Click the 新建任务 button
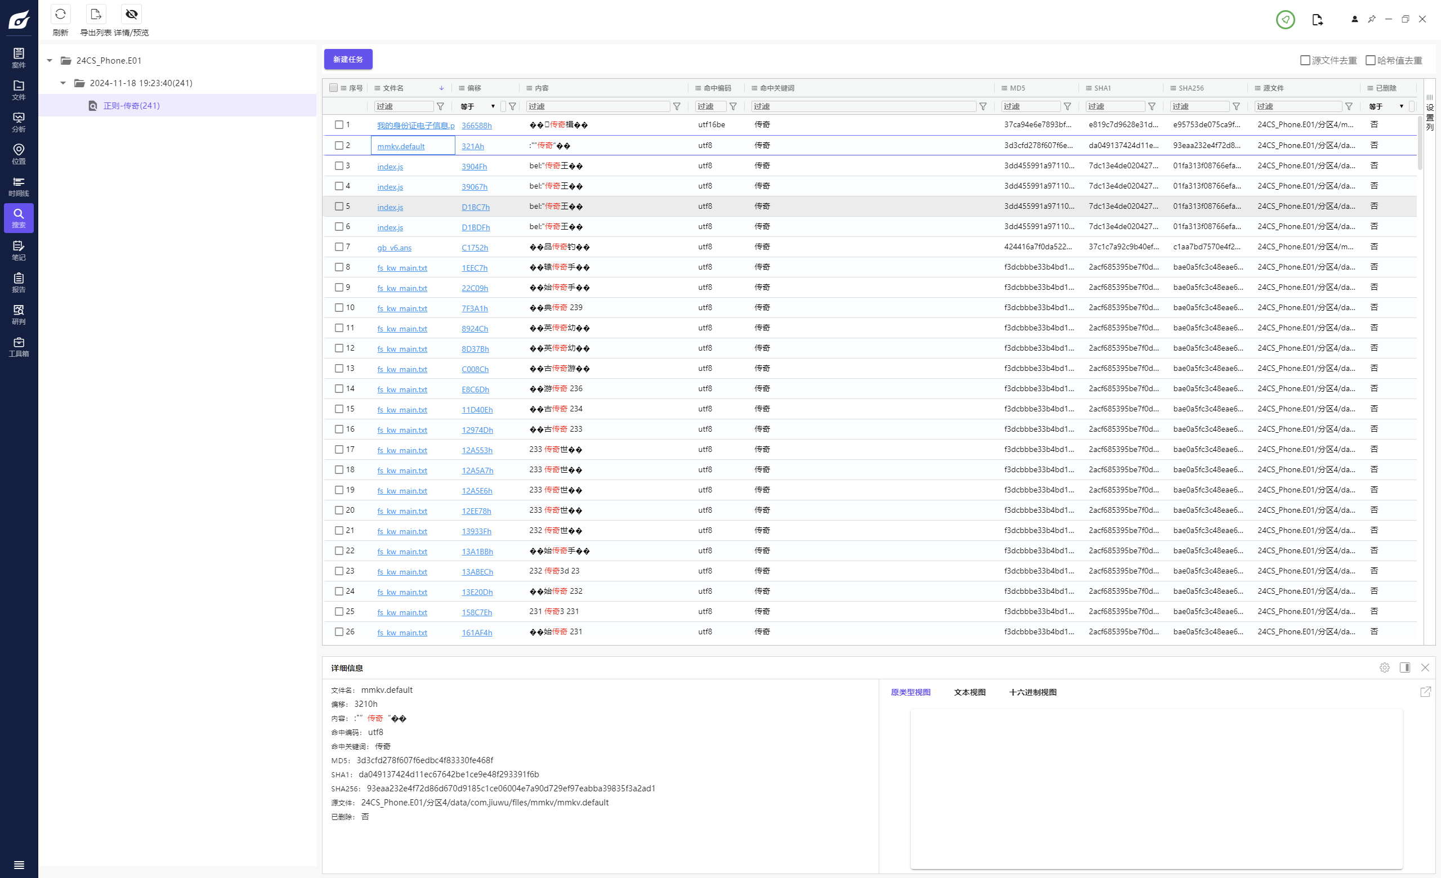Image resolution: width=1441 pixels, height=878 pixels. tap(348, 59)
